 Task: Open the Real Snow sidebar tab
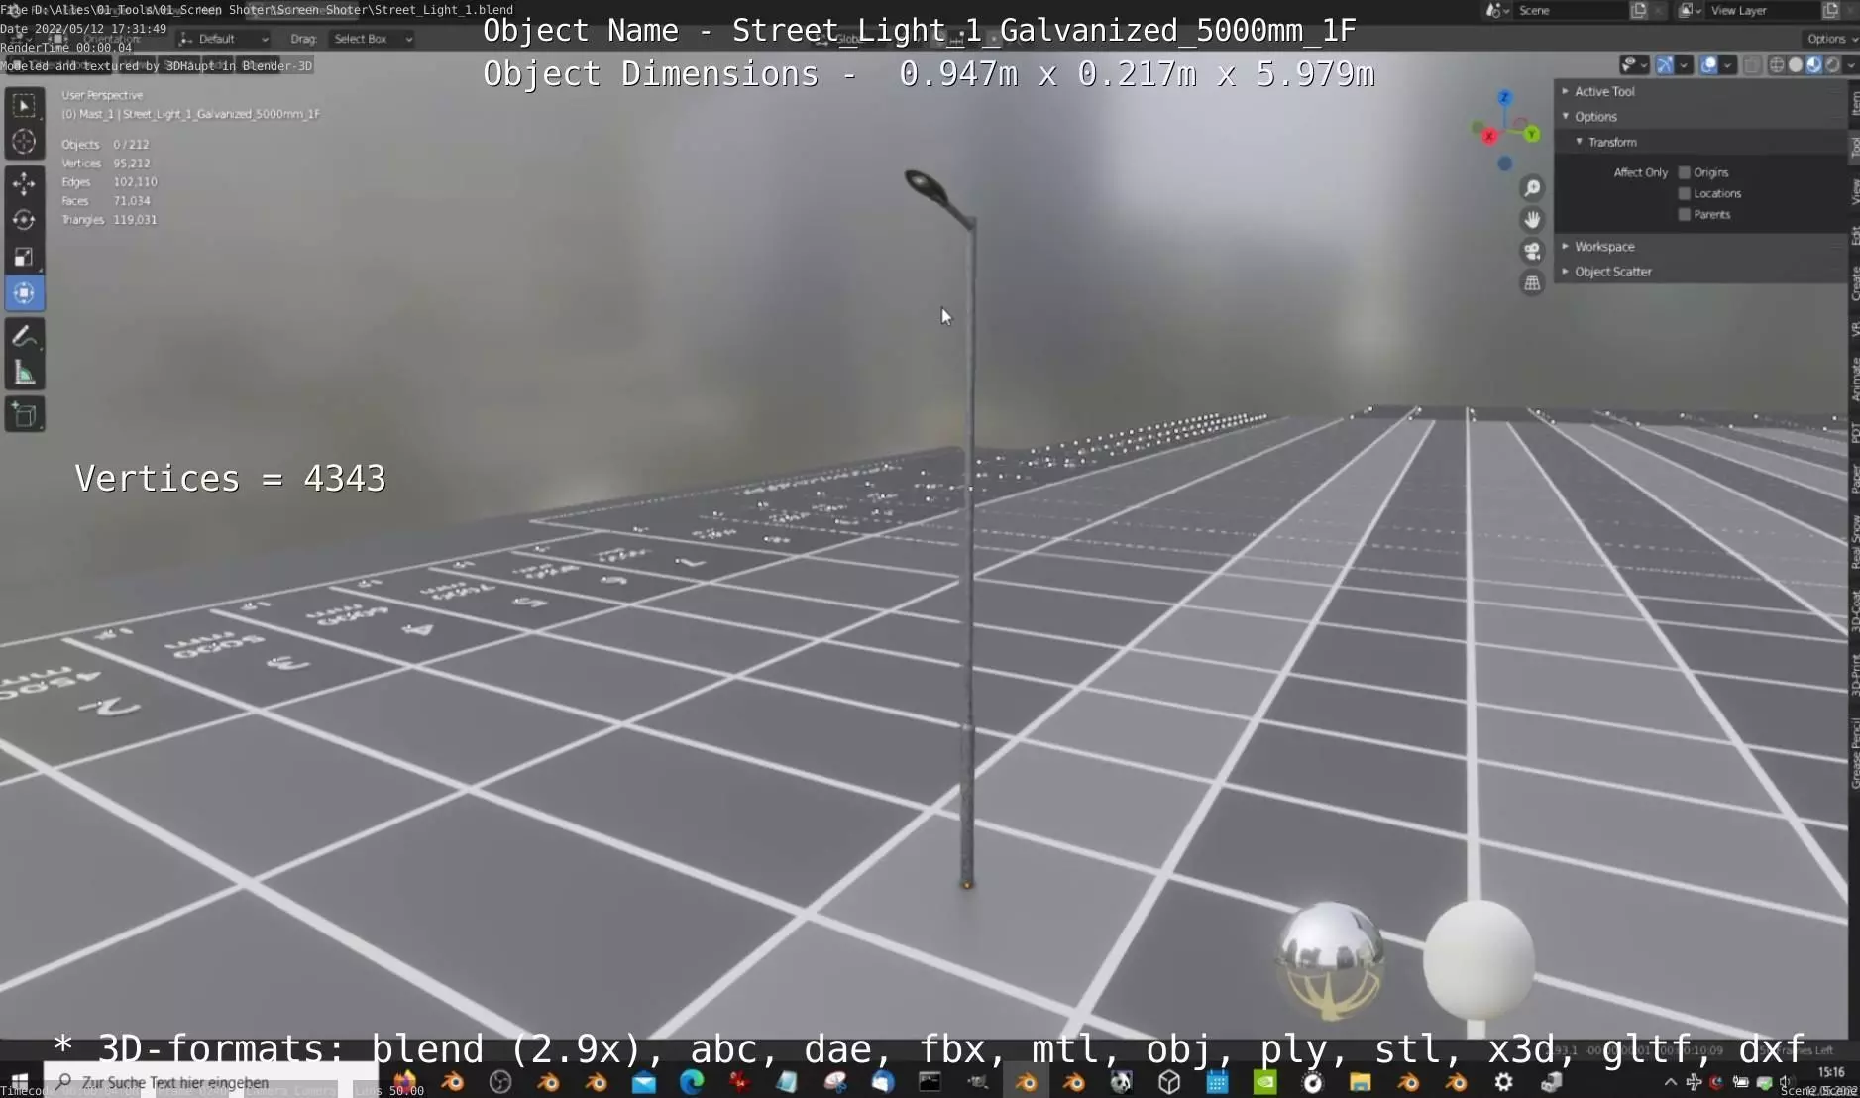pyautogui.click(x=1854, y=542)
